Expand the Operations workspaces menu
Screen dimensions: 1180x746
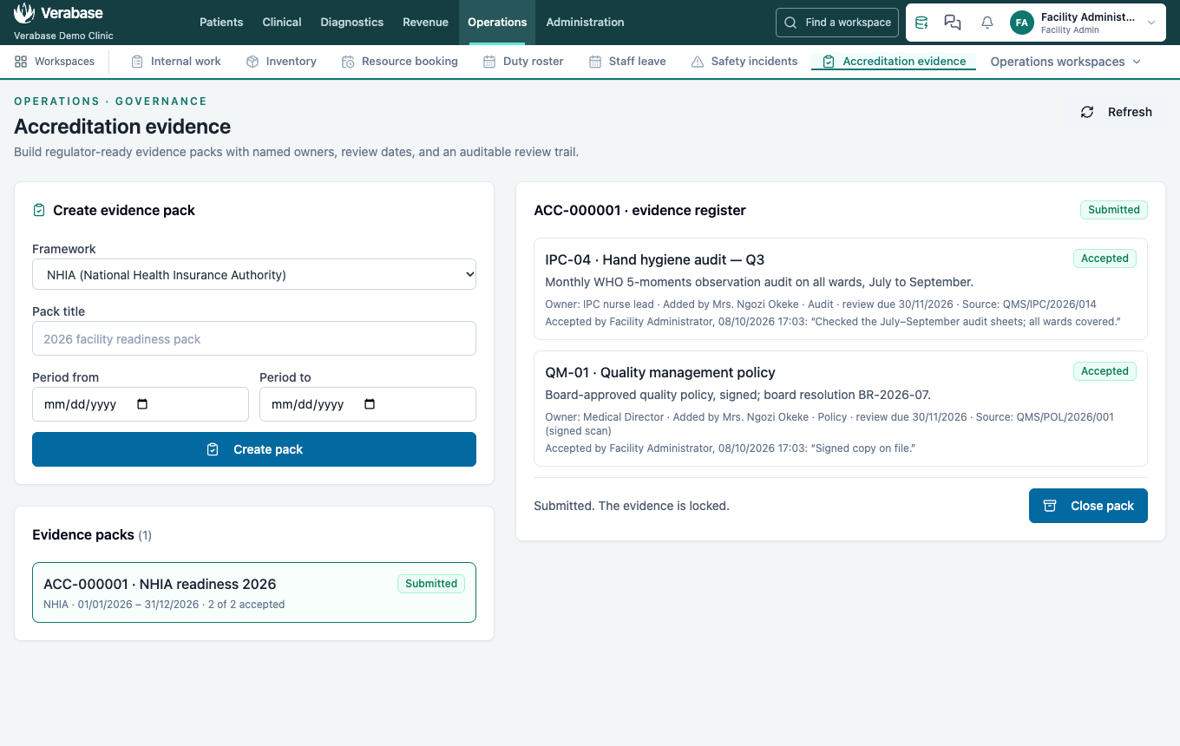pyautogui.click(x=1065, y=62)
